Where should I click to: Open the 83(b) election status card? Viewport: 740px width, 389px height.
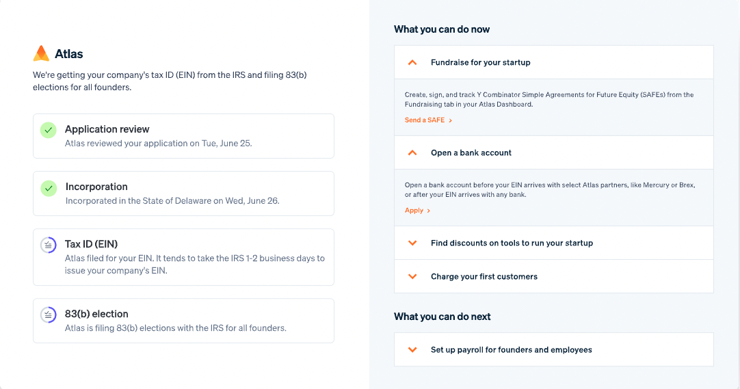(x=183, y=321)
